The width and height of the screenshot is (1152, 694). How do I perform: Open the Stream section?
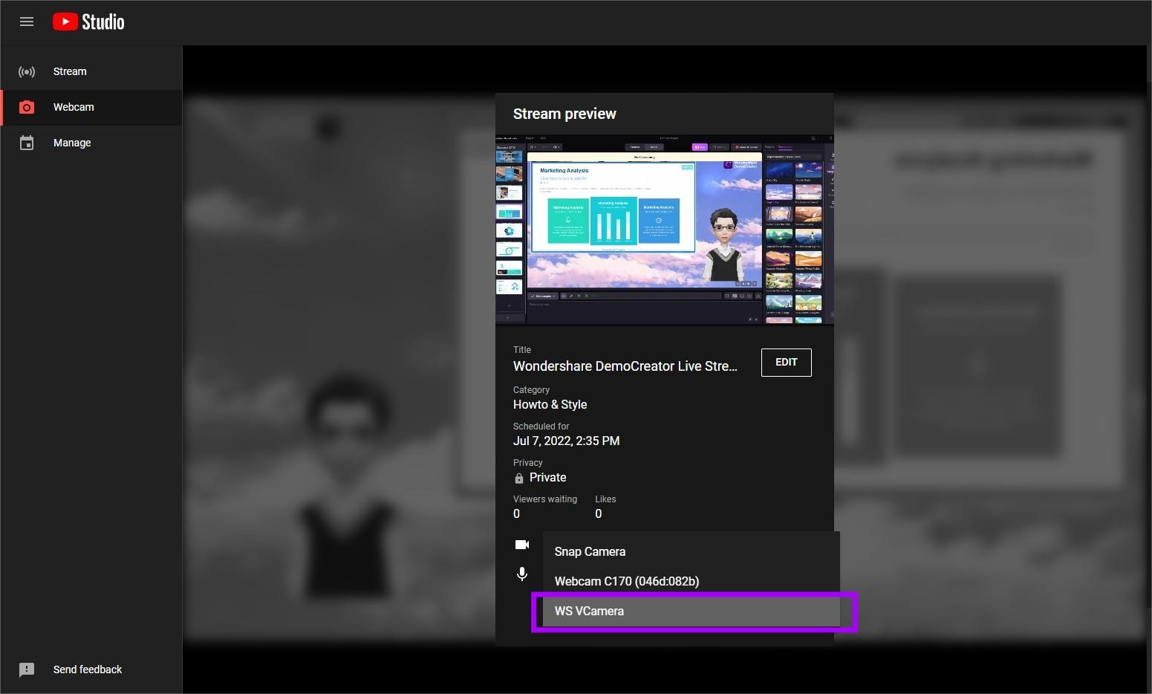91,71
